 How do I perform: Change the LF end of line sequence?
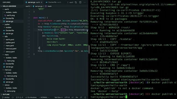pyautogui.click(x=72, y=97)
